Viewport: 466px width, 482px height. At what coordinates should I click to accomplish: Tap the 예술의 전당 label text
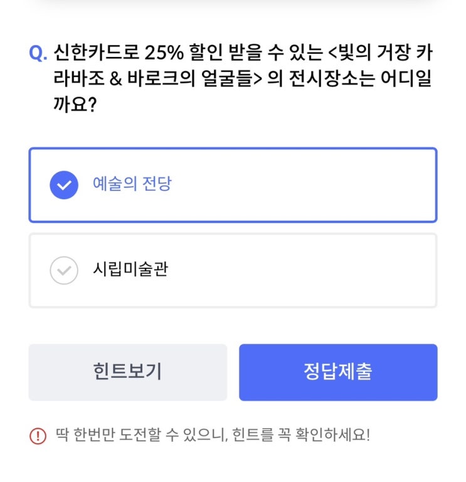tap(132, 185)
